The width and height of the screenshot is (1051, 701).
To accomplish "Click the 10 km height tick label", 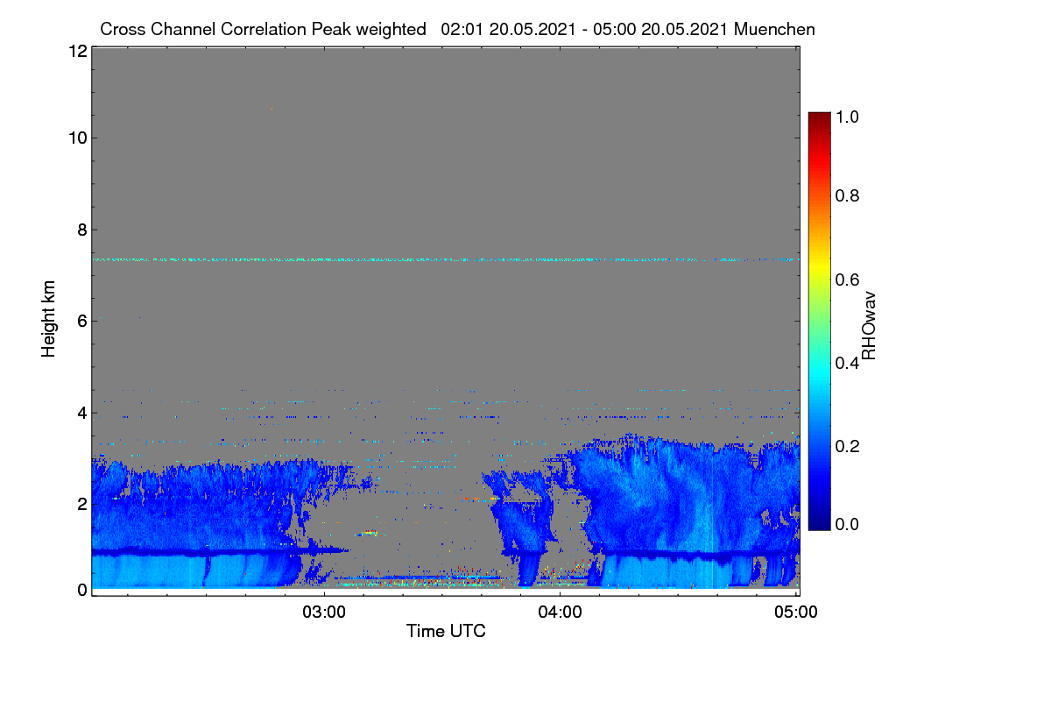I will click(x=77, y=138).
